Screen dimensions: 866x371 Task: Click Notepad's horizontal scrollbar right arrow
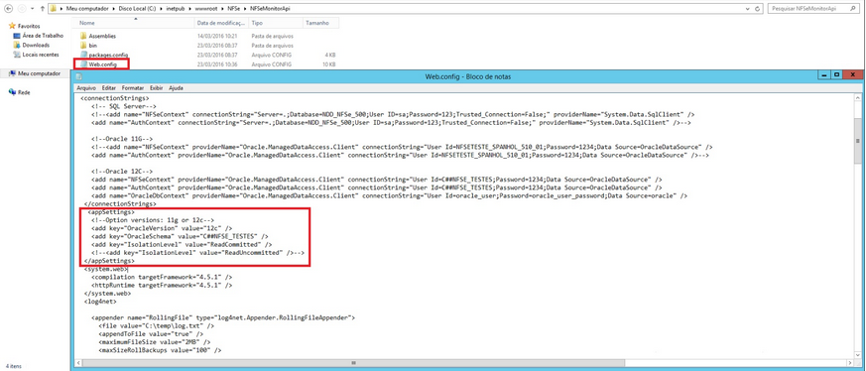(x=849, y=363)
